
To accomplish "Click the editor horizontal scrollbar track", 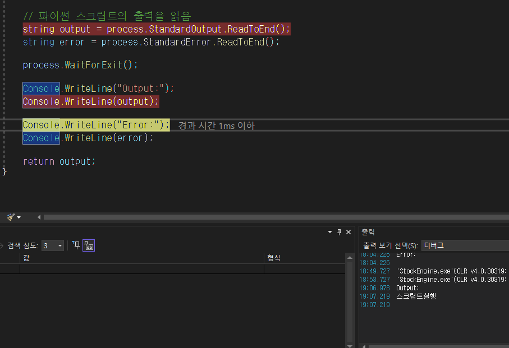I will [x=276, y=217].
